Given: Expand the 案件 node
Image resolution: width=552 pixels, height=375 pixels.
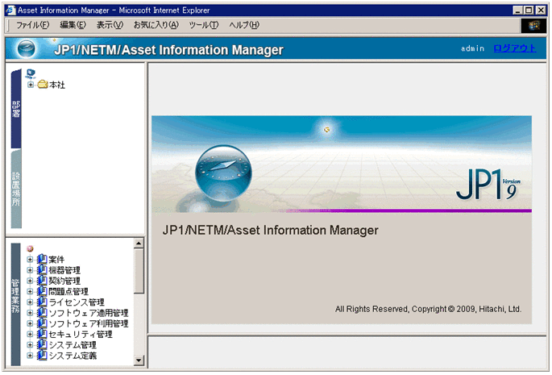Looking at the screenshot, I should (x=30, y=260).
